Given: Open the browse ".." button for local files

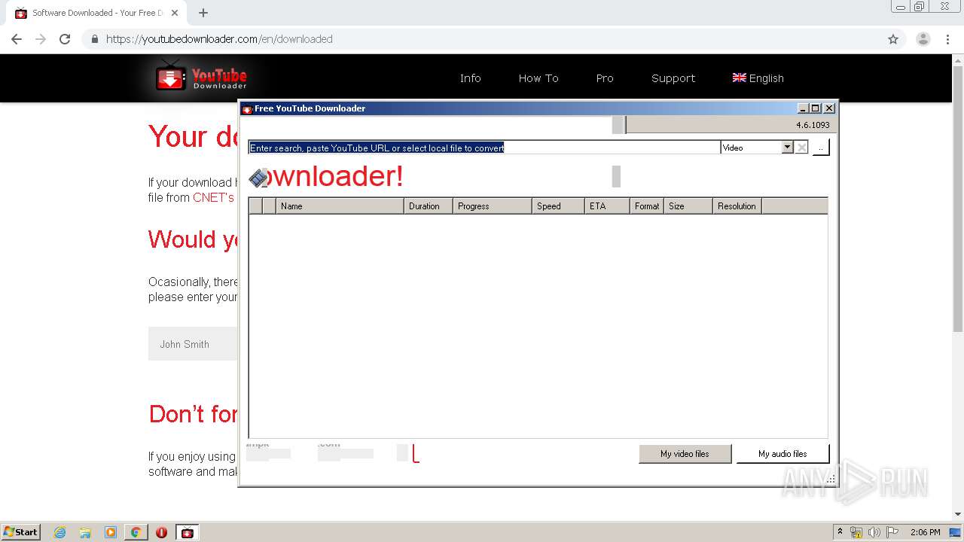Looking at the screenshot, I should click(x=821, y=148).
